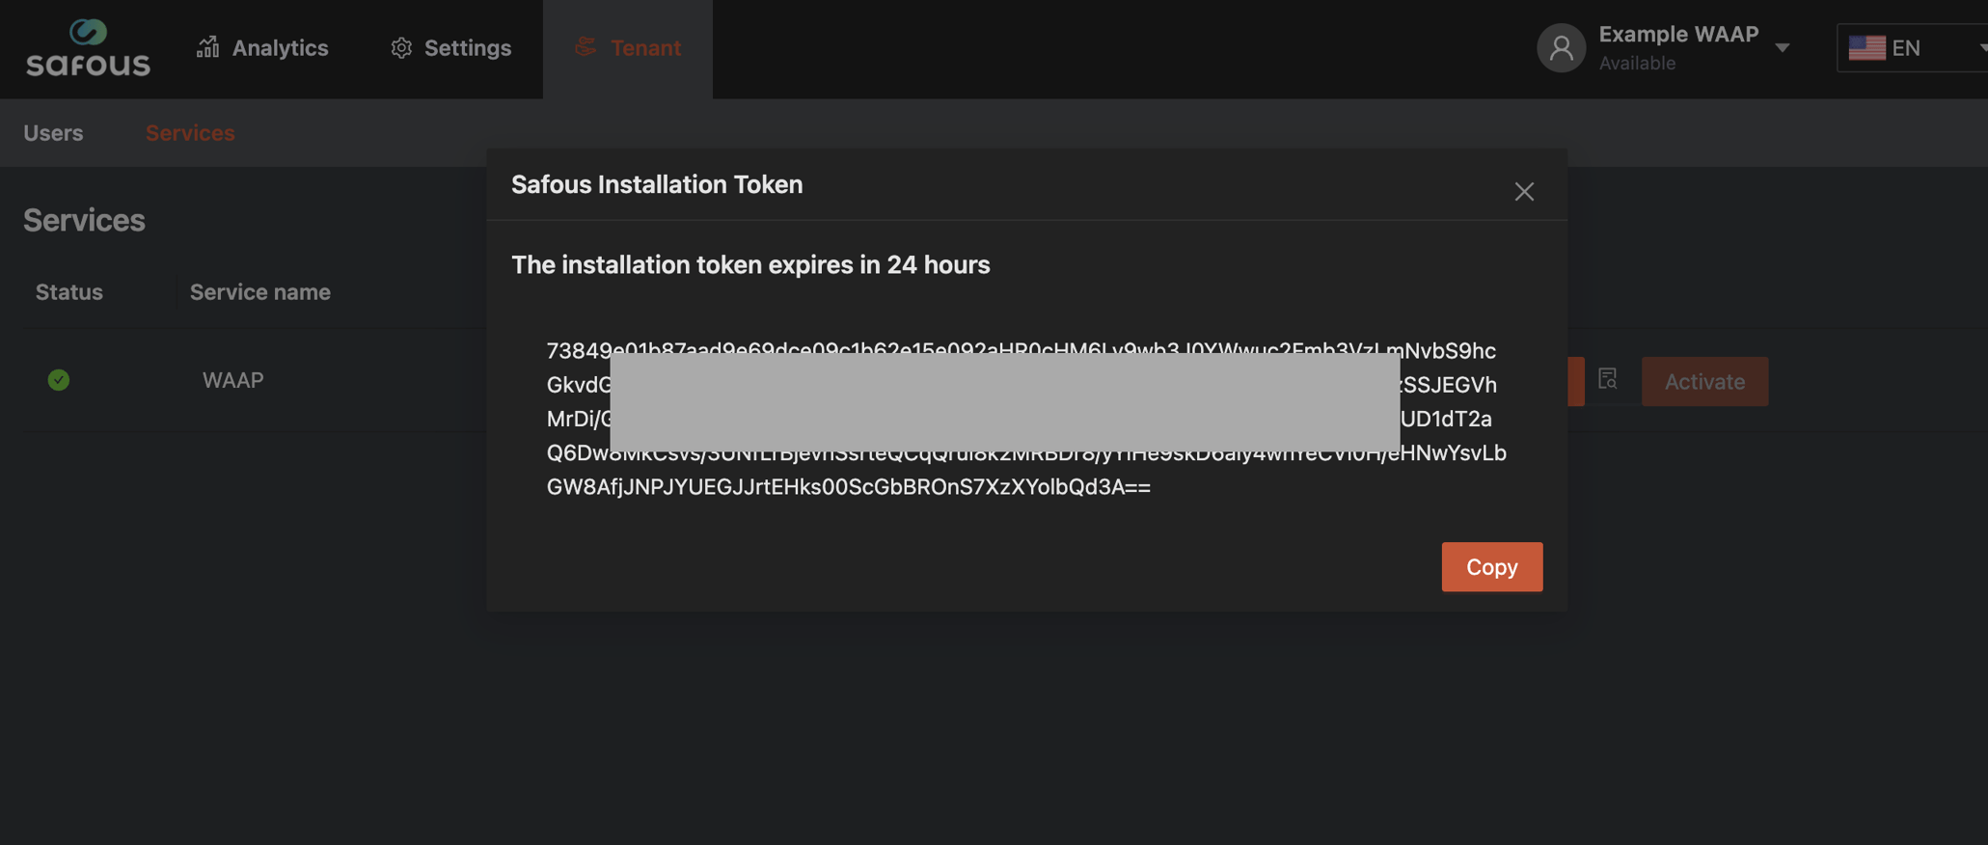Click the Activate button for WAAP
The height and width of the screenshot is (845, 1988).
pyautogui.click(x=1704, y=381)
